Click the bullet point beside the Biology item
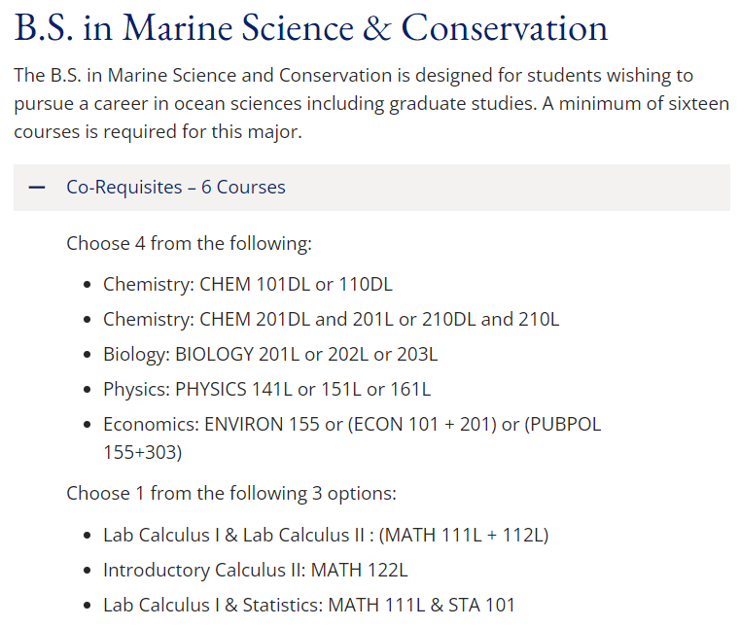 [88, 355]
